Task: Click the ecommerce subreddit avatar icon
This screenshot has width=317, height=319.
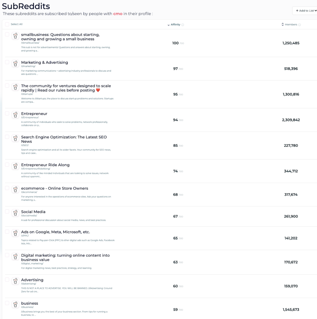Action: tap(15, 189)
